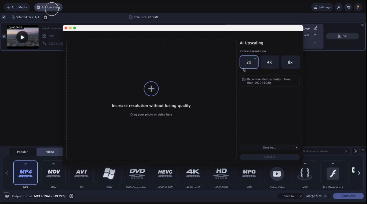367x204 pixels.
Task: Open the shopping cart icon
Action: pyautogui.click(x=348, y=7)
